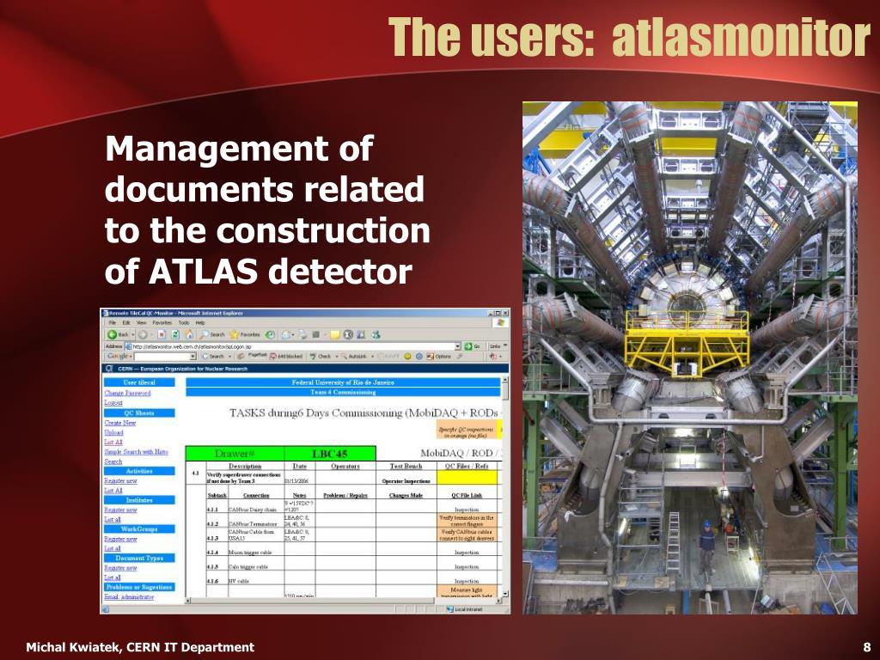Click the yellow note icon in the IE toolbar
The width and height of the screenshot is (880, 660).
[x=335, y=334]
